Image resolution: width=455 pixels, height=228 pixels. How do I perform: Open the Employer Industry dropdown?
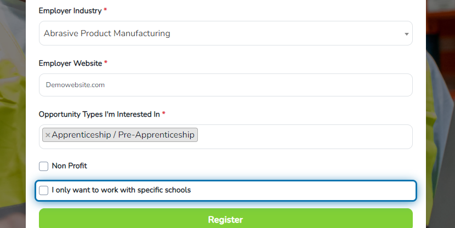[226, 33]
